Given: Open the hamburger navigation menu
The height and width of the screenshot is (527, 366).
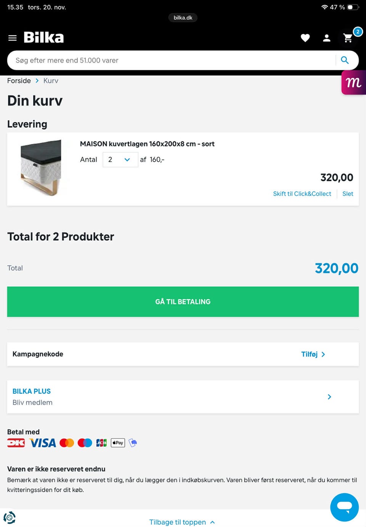Looking at the screenshot, I should [x=13, y=38].
